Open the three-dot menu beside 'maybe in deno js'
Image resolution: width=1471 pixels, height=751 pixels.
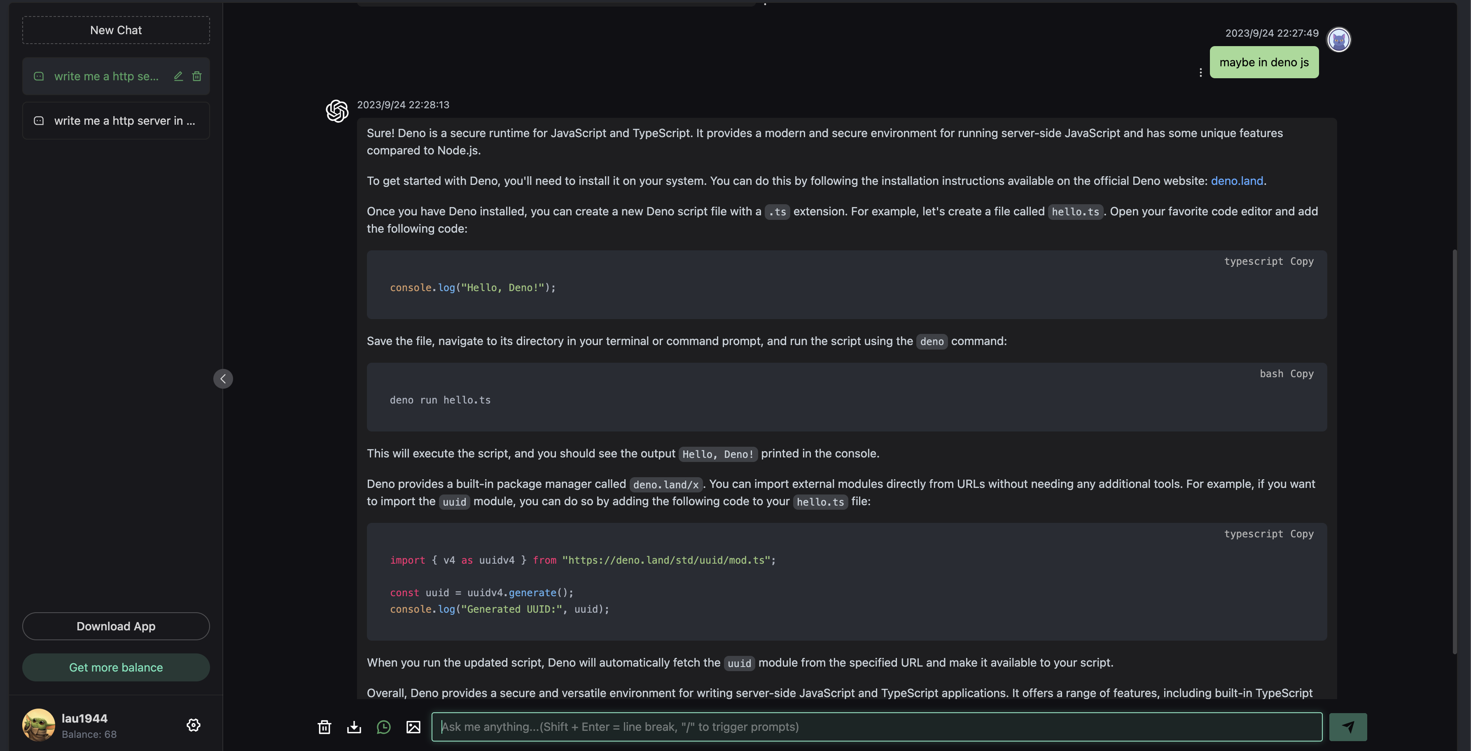1201,72
